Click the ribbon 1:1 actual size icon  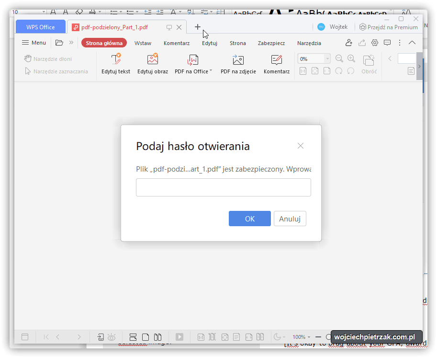pyautogui.click(x=303, y=71)
